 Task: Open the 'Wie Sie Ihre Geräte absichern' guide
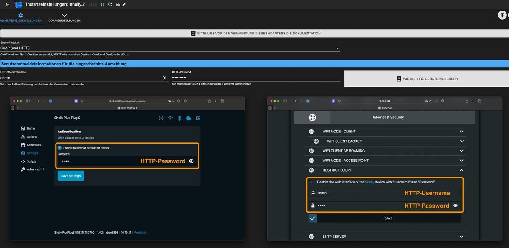click(x=427, y=79)
